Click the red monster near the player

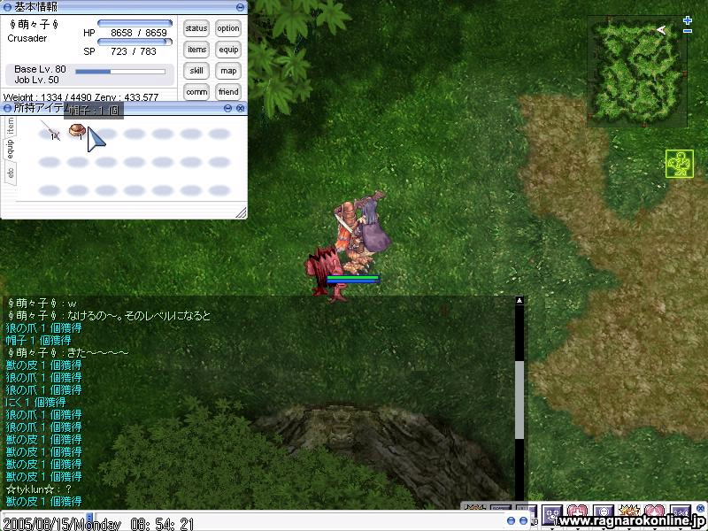coord(326,273)
